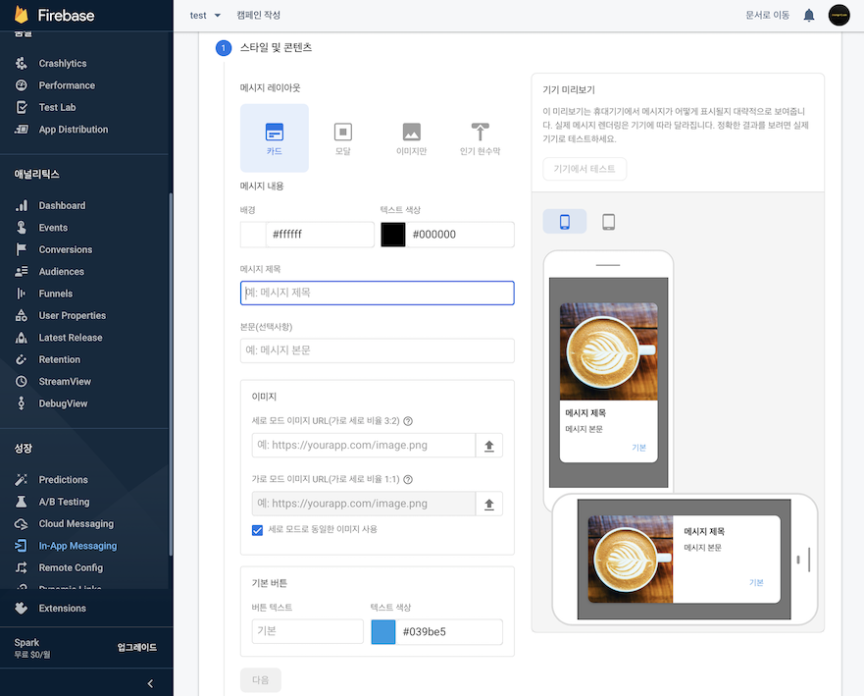Upload image for portrait mode URL
This screenshot has height=696, width=864.
pyautogui.click(x=489, y=446)
